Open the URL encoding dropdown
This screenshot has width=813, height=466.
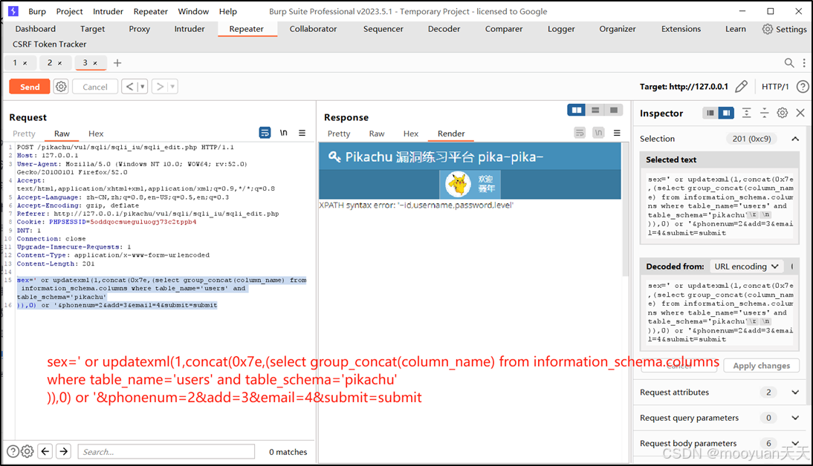pos(746,266)
